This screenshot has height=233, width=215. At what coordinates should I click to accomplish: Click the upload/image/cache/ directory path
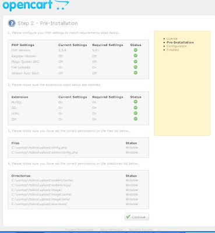point(42,195)
